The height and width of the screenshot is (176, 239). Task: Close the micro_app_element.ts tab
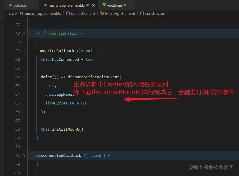tap(93, 5)
